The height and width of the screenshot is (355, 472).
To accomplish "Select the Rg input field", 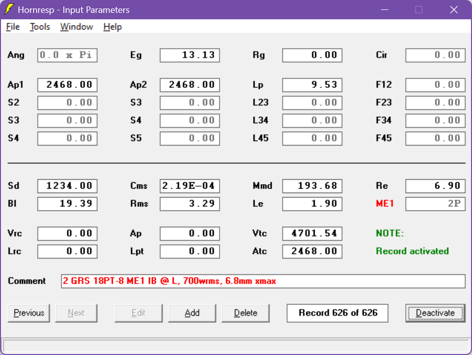I will (x=312, y=55).
